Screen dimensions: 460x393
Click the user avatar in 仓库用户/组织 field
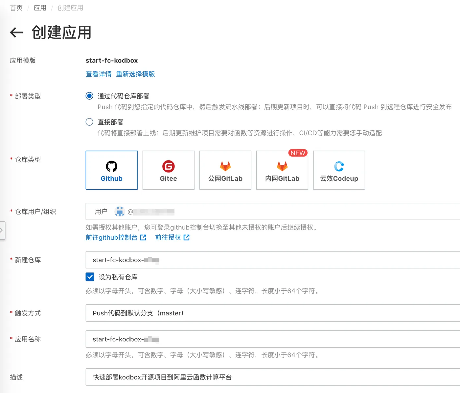(x=120, y=211)
